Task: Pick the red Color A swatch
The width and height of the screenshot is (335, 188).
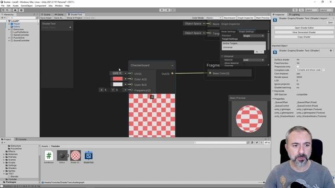Action: pyautogui.click(x=117, y=79)
